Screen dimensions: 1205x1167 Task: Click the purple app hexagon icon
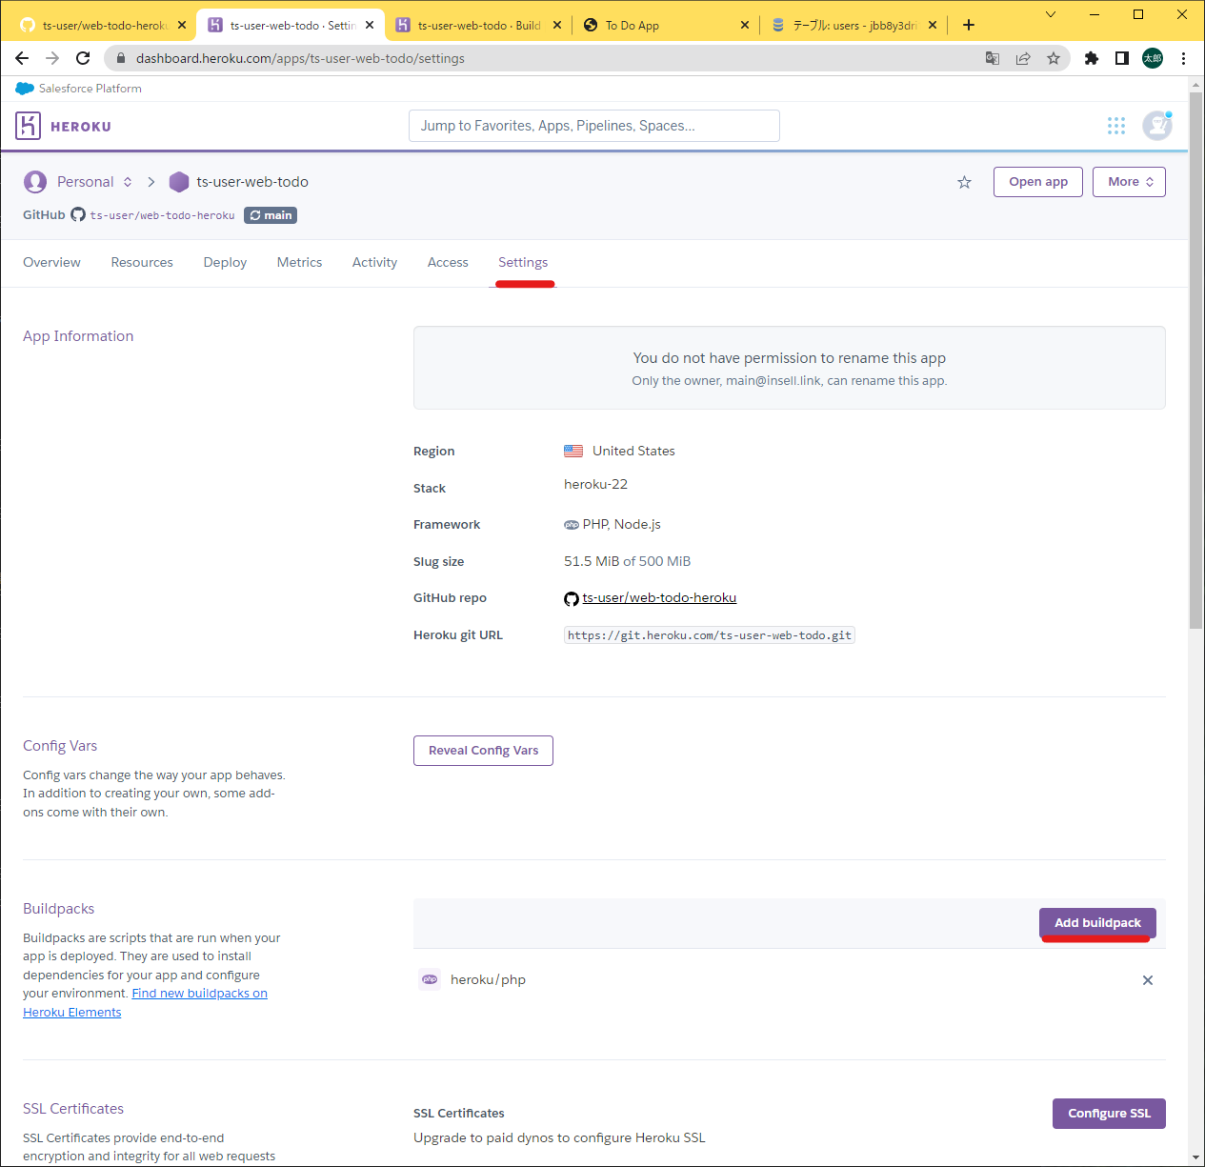pos(179,182)
